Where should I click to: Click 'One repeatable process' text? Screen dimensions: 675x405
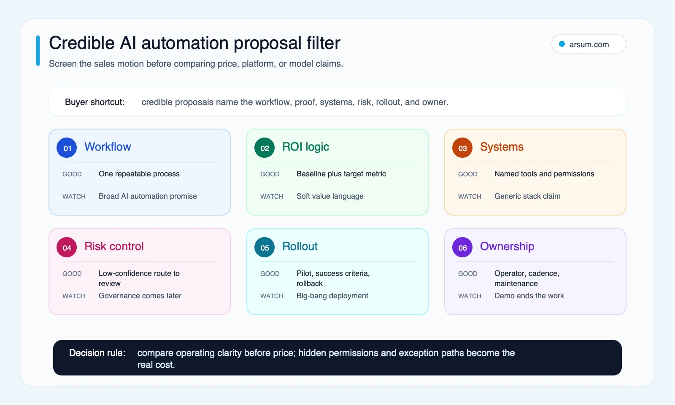click(139, 174)
